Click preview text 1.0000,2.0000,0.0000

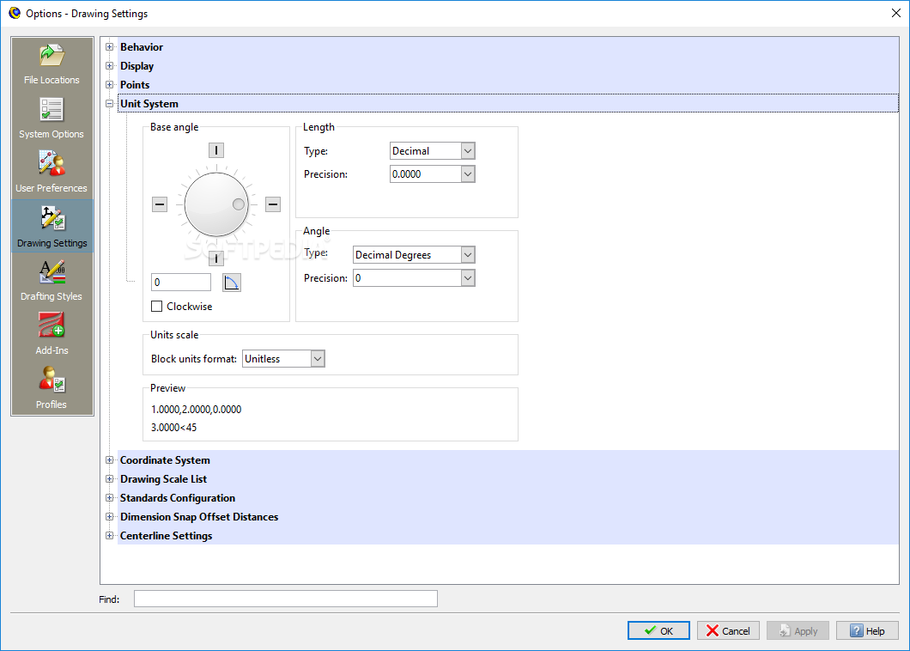click(x=196, y=410)
